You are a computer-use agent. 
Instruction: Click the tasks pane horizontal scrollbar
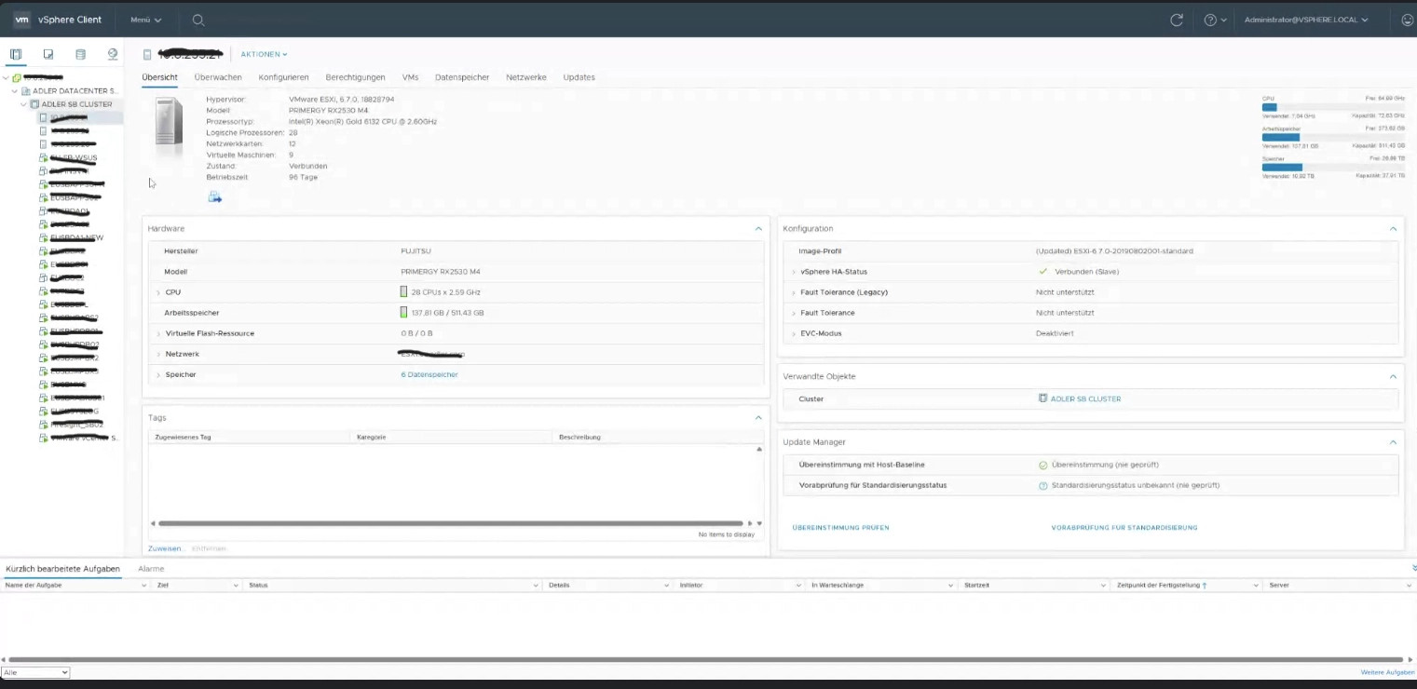point(705,659)
